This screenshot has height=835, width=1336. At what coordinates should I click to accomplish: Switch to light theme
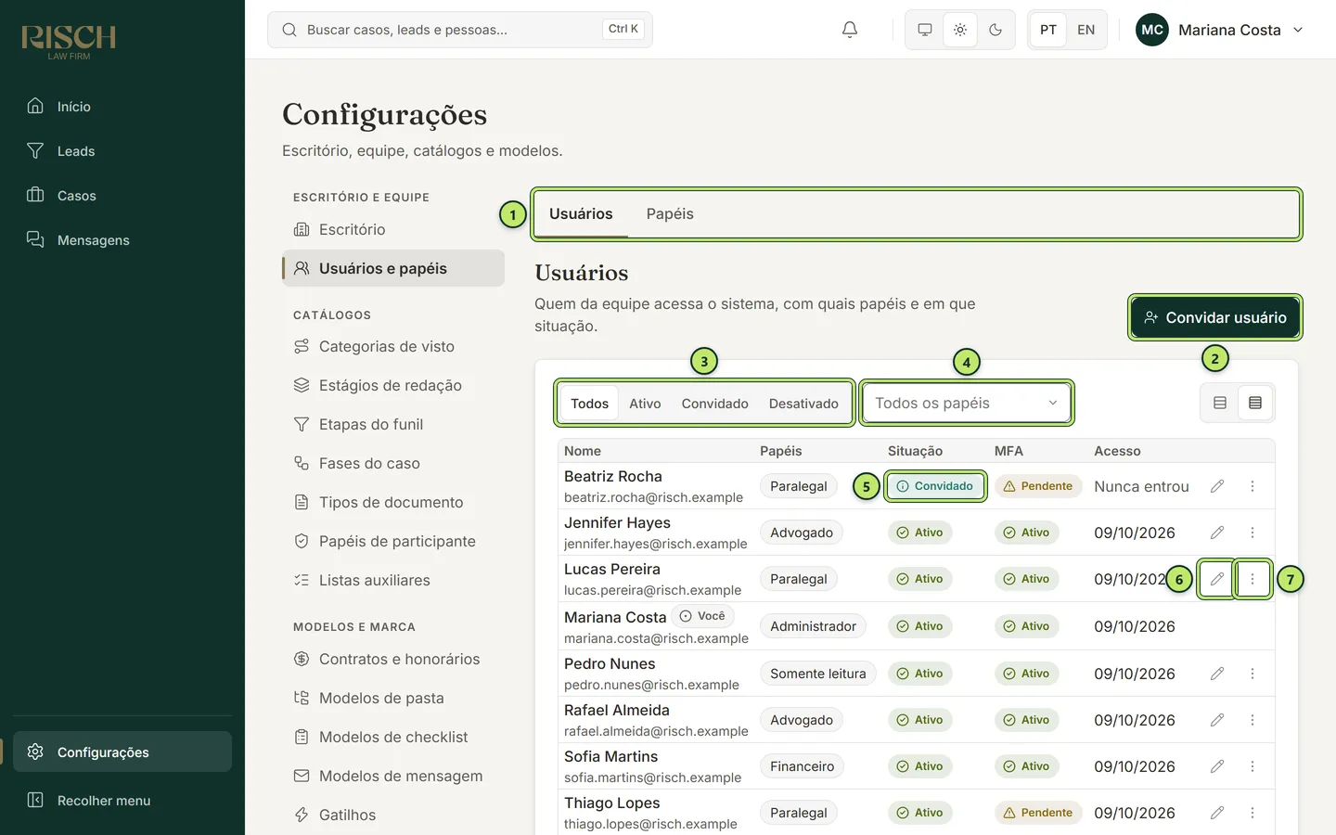tap(960, 30)
